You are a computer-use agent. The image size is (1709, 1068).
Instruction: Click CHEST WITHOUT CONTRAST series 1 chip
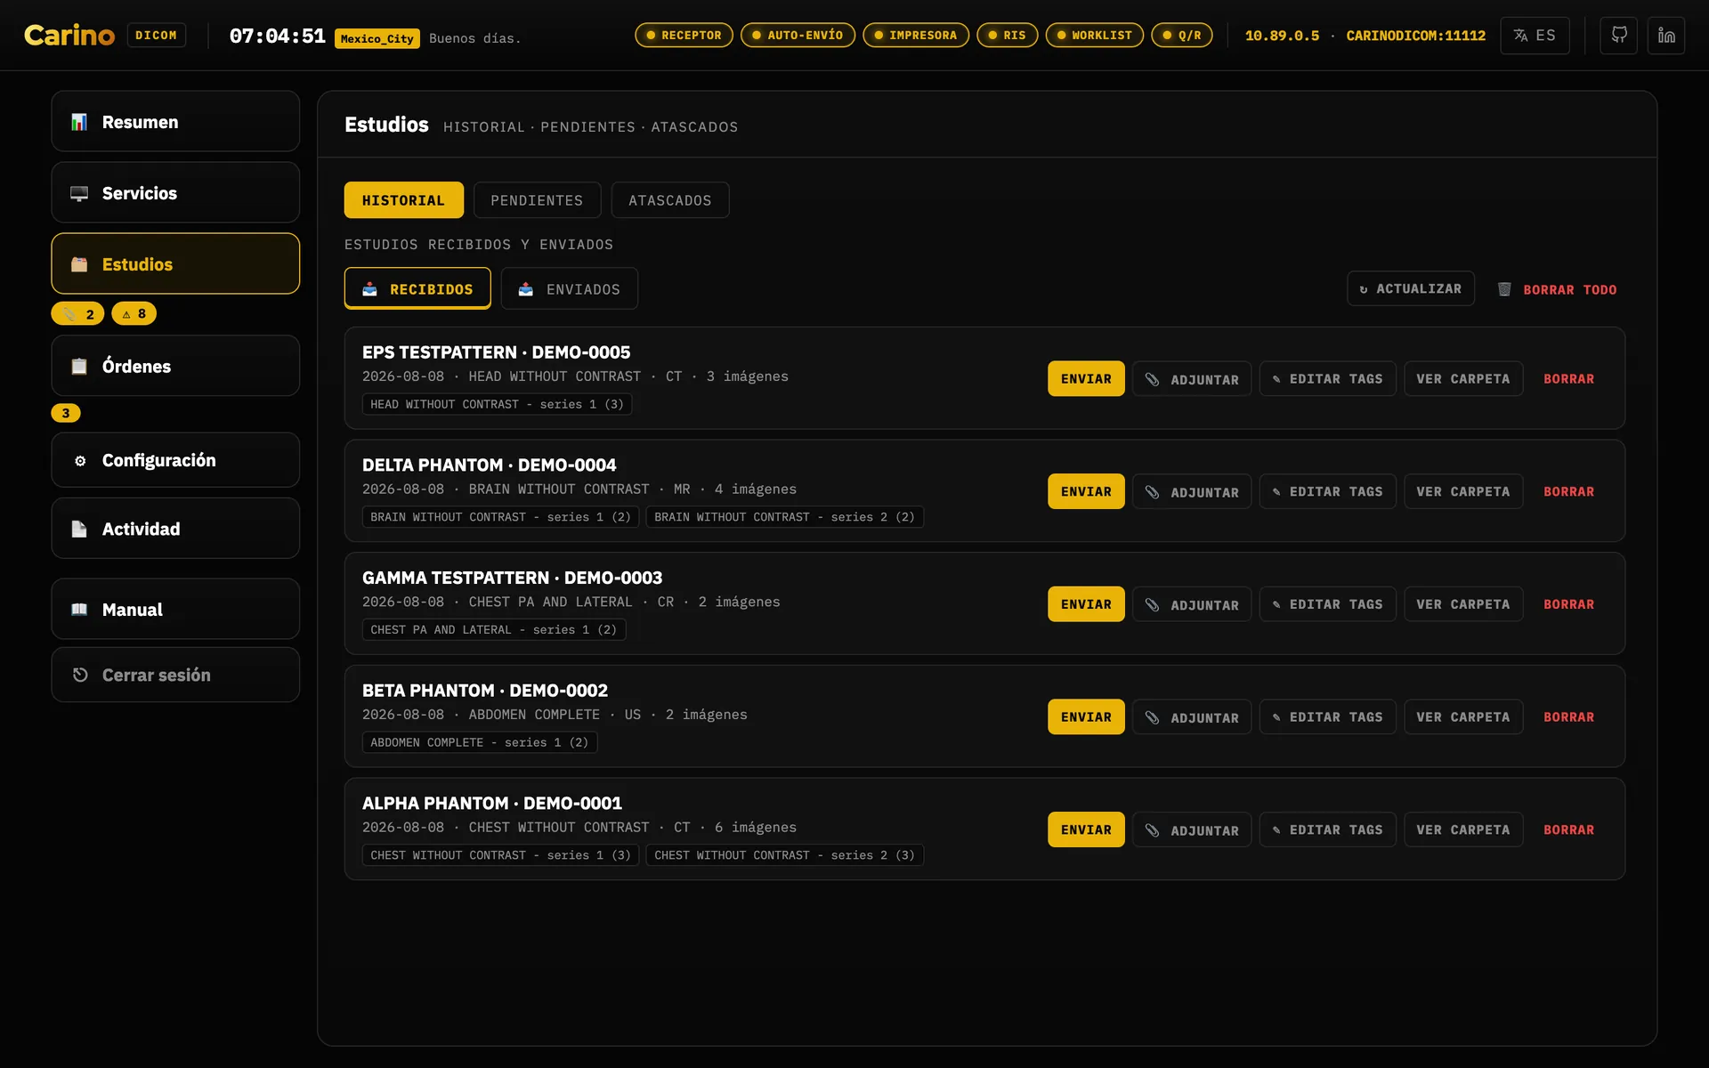(500, 855)
